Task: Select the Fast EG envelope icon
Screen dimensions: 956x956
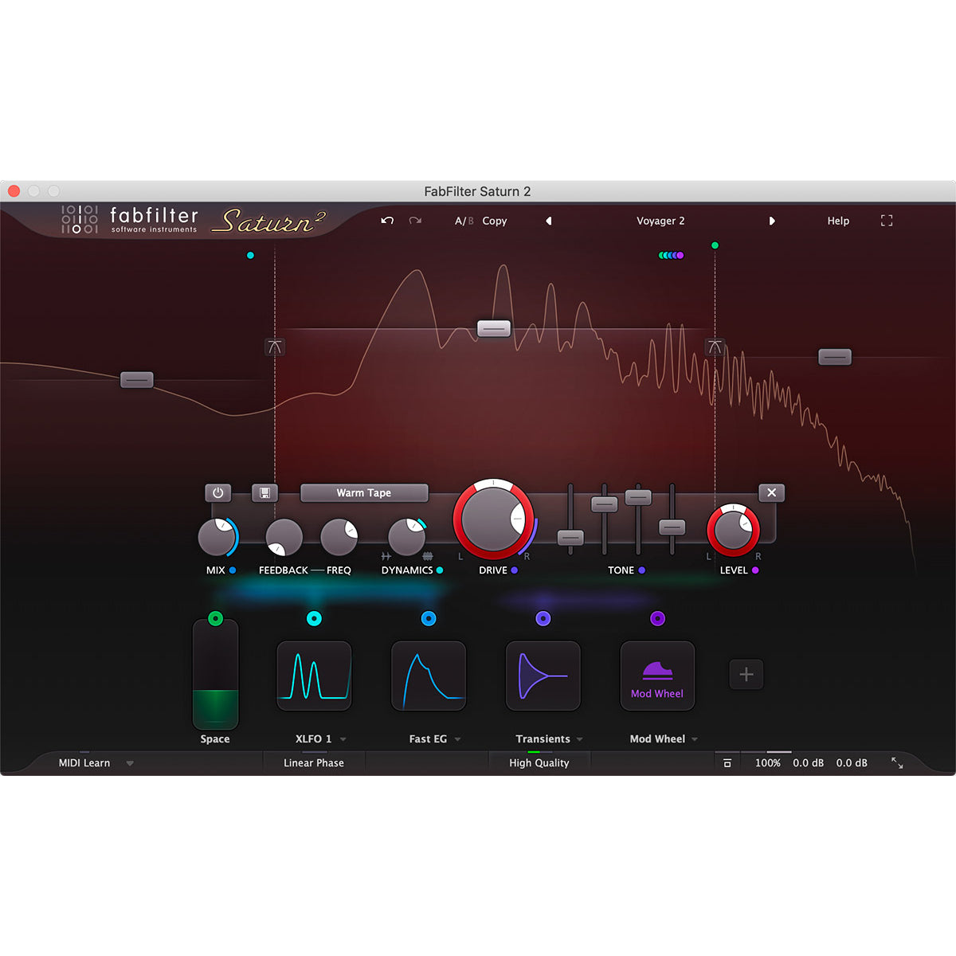Action: pos(428,676)
